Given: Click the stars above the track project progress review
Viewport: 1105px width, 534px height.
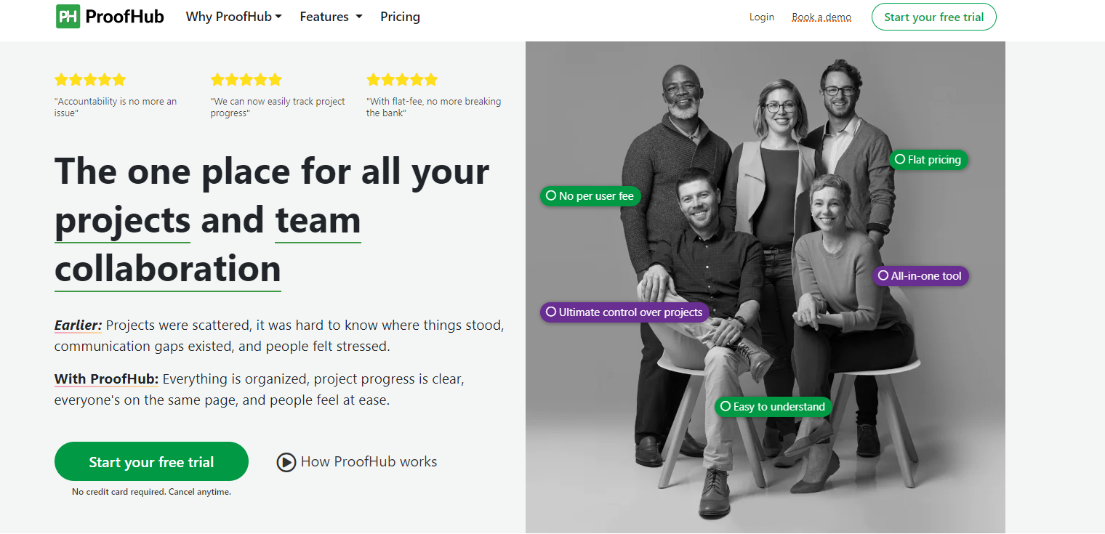Looking at the screenshot, I should coord(246,79).
